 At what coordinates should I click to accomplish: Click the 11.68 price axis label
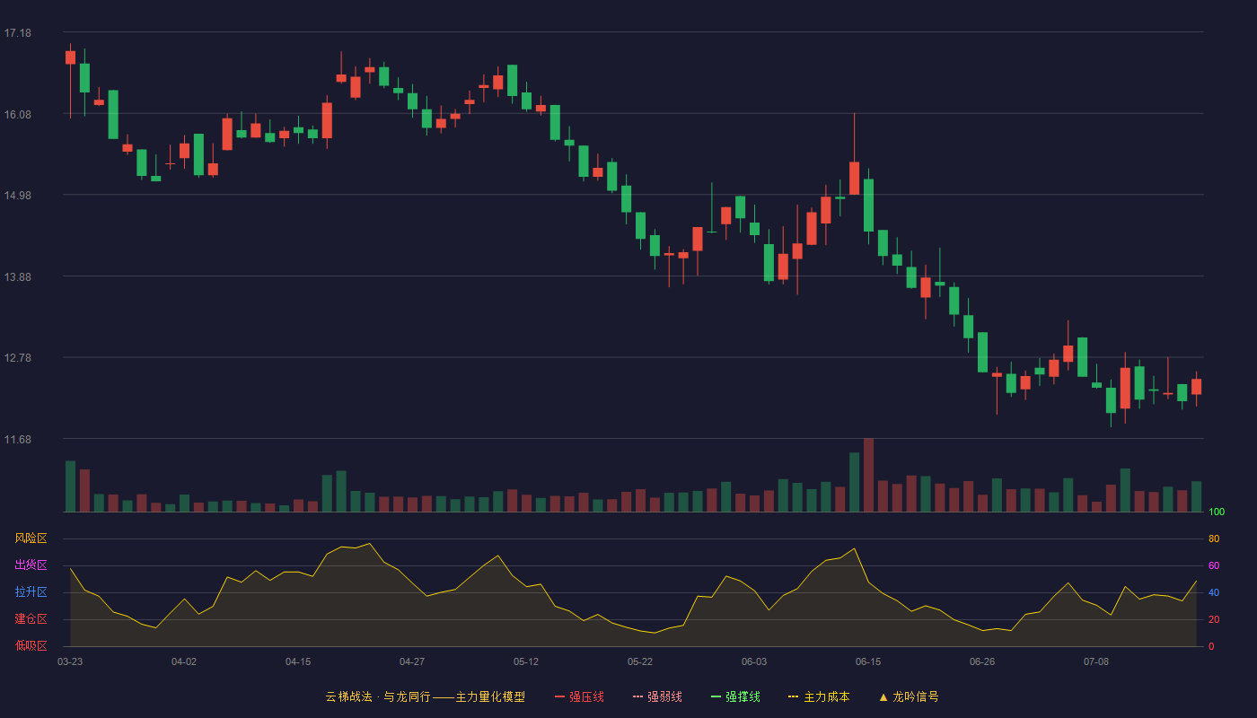click(x=18, y=439)
